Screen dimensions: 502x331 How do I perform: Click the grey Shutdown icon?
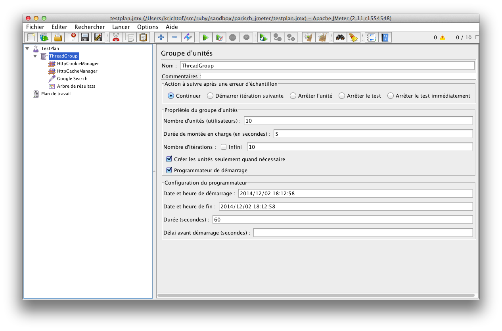246,37
